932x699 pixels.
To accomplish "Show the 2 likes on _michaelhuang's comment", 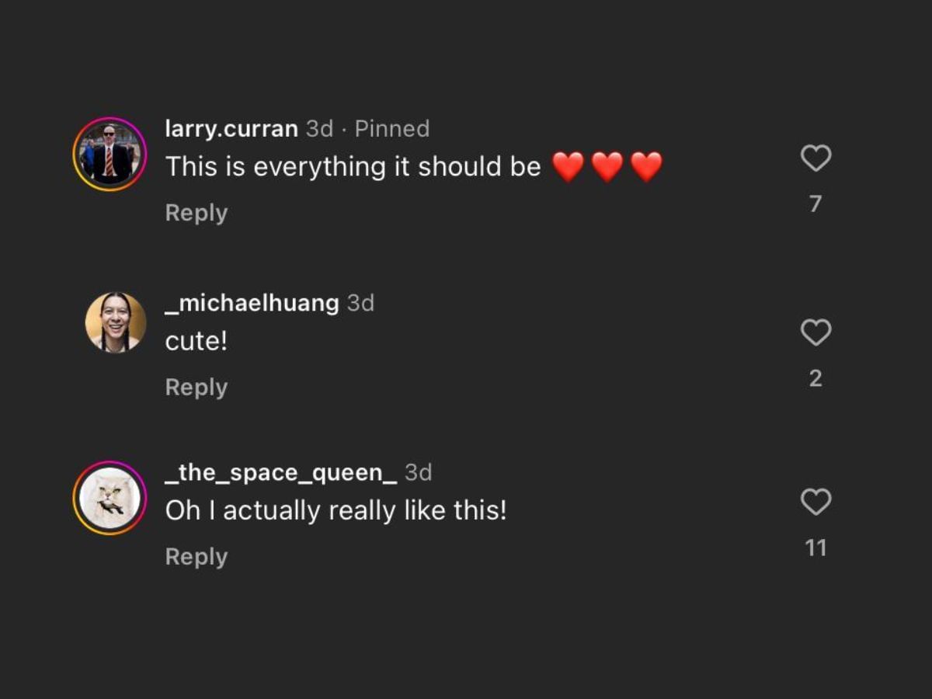I will (815, 378).
